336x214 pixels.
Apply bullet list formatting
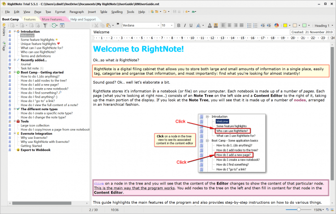pyautogui.click(x=249, y=26)
